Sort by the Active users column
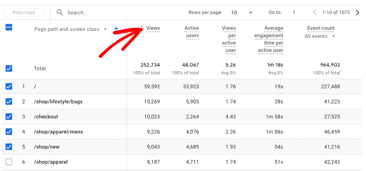Viewport: 366px width, 171px height. click(x=192, y=32)
